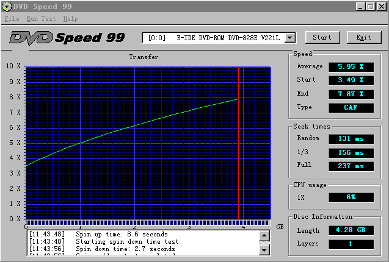Click the log scroll down arrow
The image size is (389, 262).
click(x=264, y=250)
